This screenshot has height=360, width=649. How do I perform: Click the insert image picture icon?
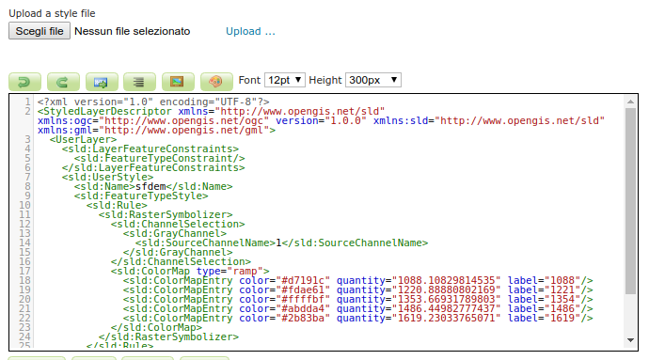coord(178,82)
